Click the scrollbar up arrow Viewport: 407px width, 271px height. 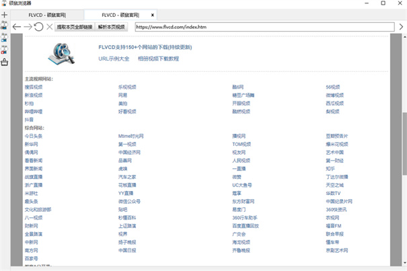click(405, 37)
